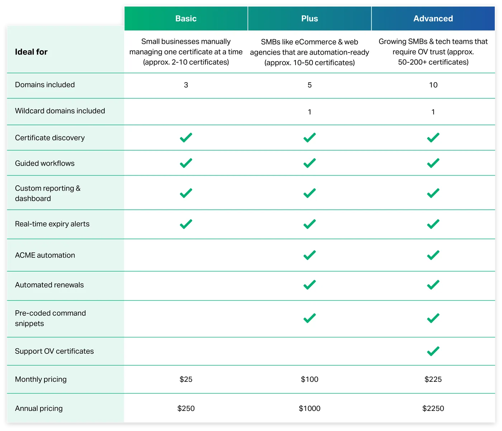Click the Advanced plan domains count of 10

point(433,85)
